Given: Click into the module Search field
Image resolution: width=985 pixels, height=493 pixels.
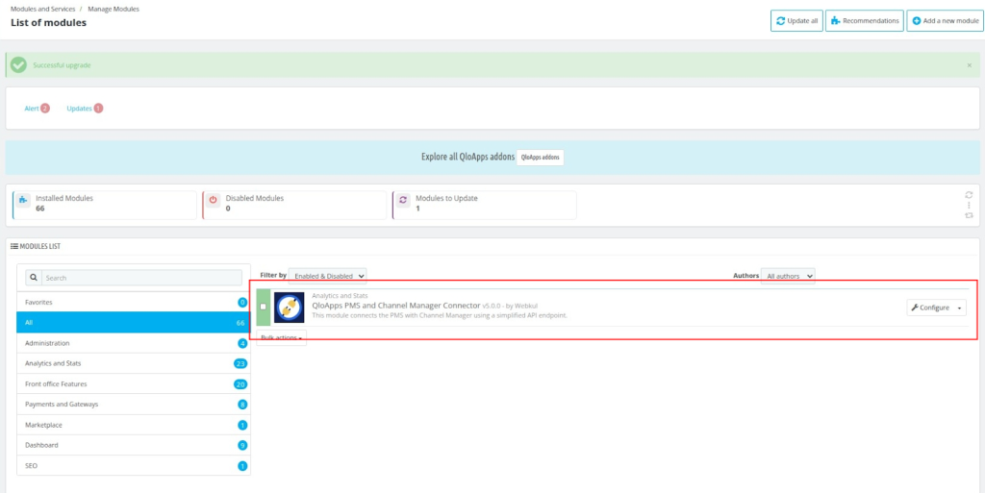Looking at the screenshot, I should point(139,278).
